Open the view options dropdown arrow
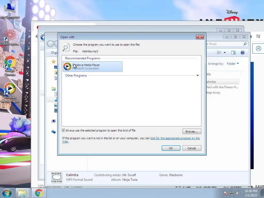Viewport: 264px width, 198px height. [225, 53]
